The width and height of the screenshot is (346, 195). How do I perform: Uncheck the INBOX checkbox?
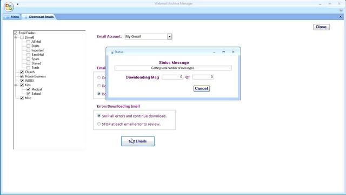[x=22, y=81]
